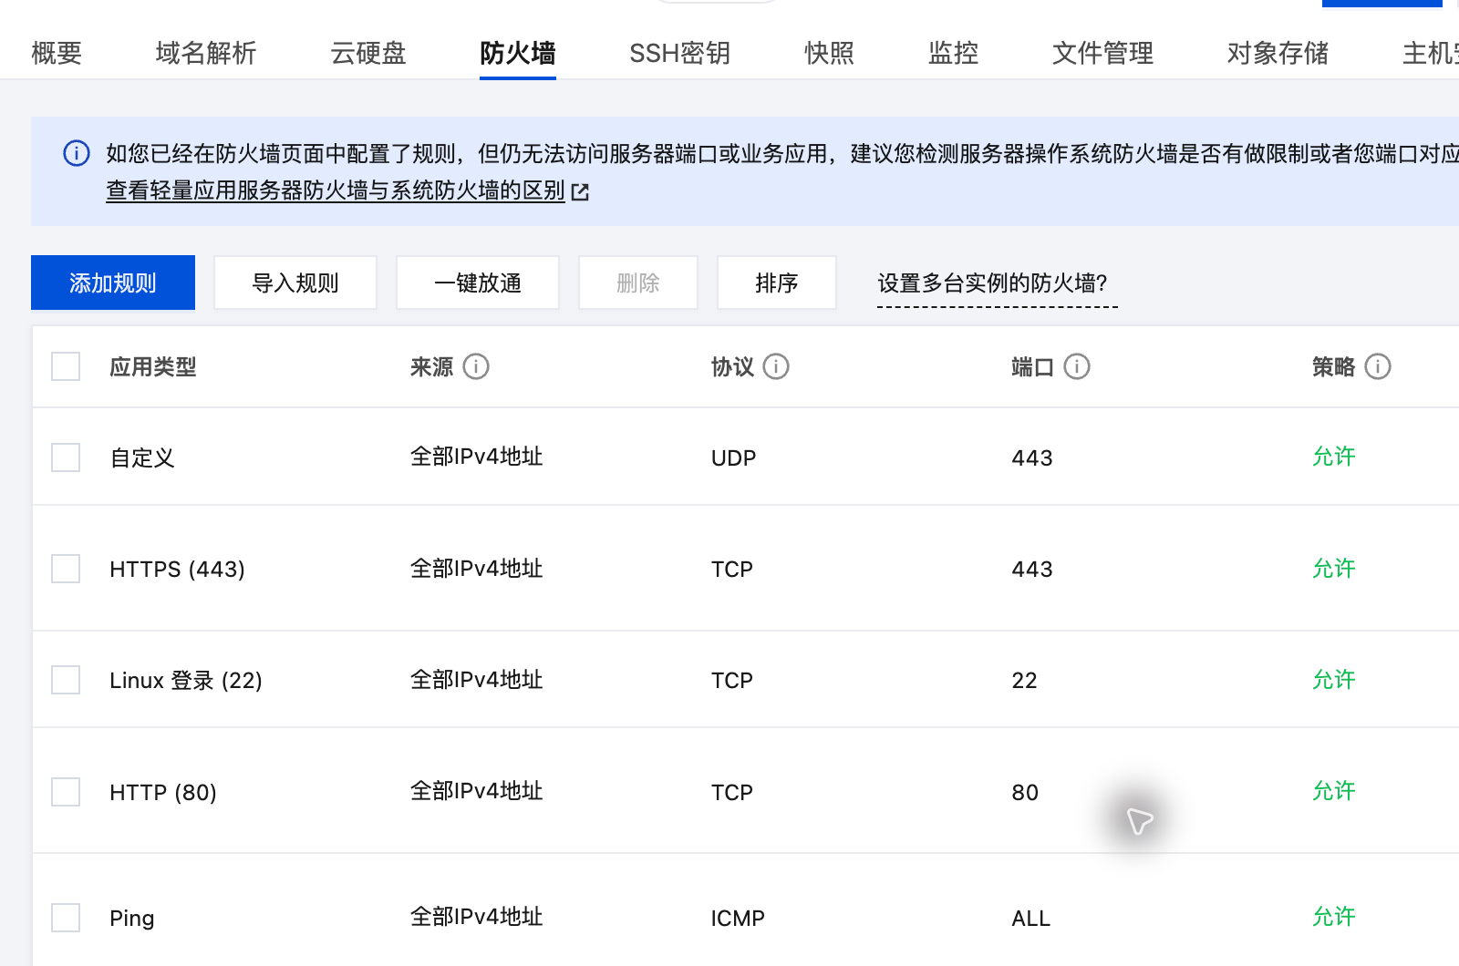Open the 域名解析 tab

[206, 53]
